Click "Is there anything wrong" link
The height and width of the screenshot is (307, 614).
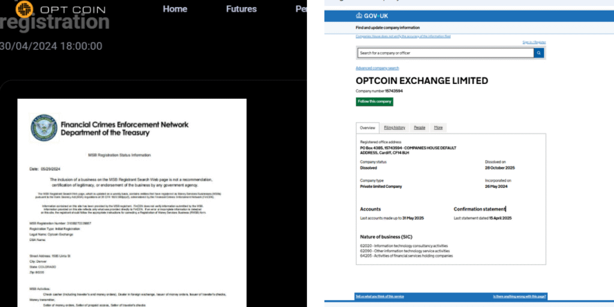click(519, 296)
